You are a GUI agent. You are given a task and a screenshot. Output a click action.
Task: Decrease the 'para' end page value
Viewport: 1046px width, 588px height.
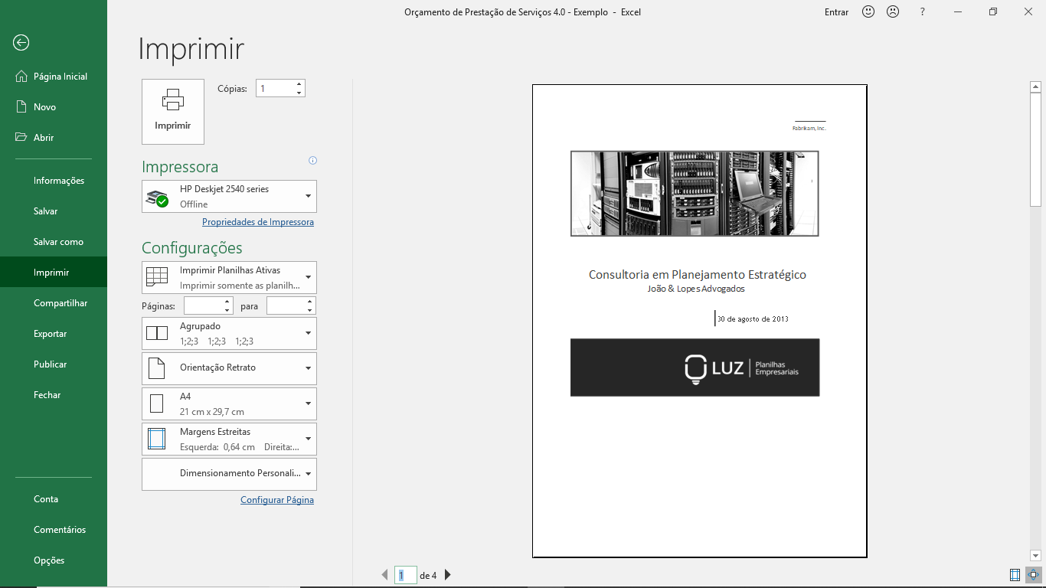(310, 310)
